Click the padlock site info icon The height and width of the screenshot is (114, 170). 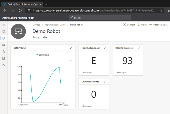(x=29, y=10)
